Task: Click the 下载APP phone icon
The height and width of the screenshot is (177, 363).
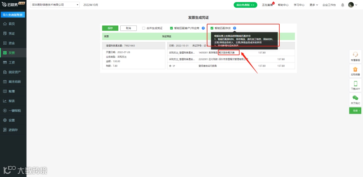Action: [355, 84]
